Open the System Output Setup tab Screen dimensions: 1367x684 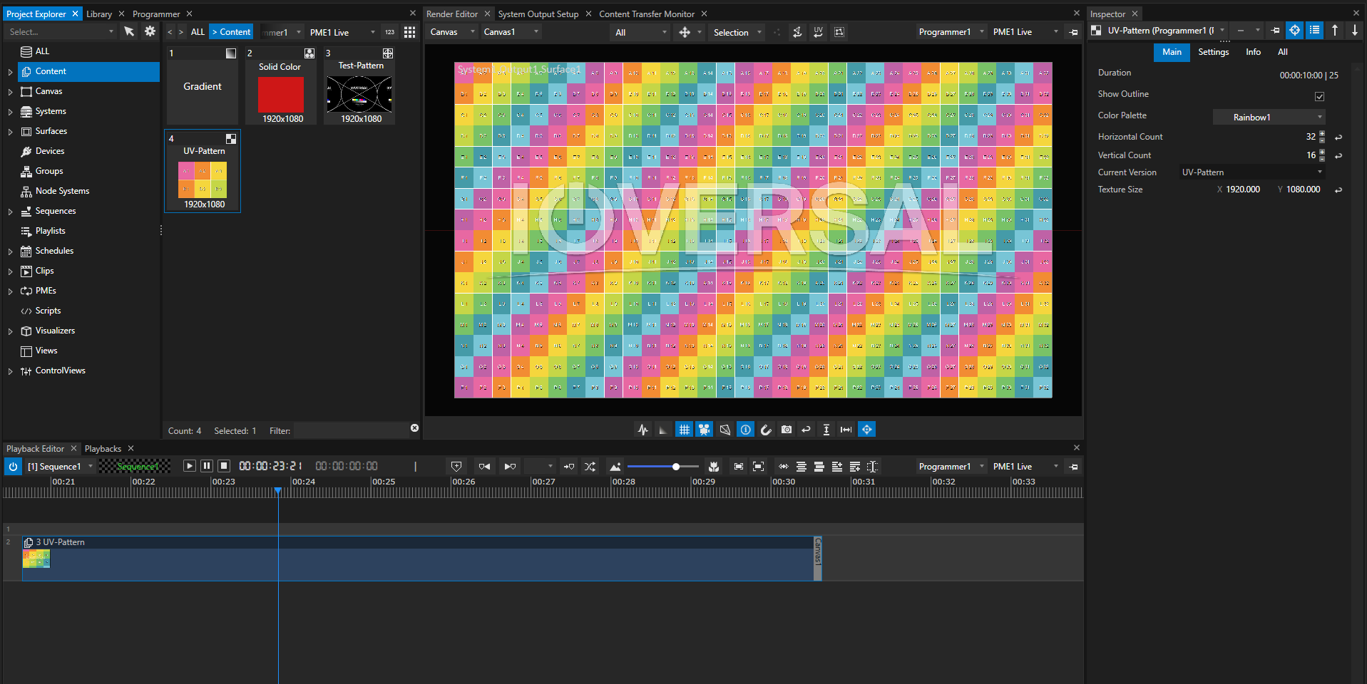(538, 14)
